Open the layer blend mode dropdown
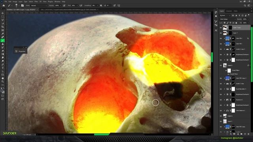Image resolution: width=253 pixels, height=142 pixels. [227, 19]
